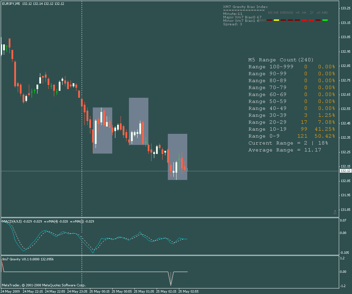Image resolution: width=352 pixels, height=294 pixels.
Task: Click the '-0.105' MACD scale label
Action: (345, 253)
